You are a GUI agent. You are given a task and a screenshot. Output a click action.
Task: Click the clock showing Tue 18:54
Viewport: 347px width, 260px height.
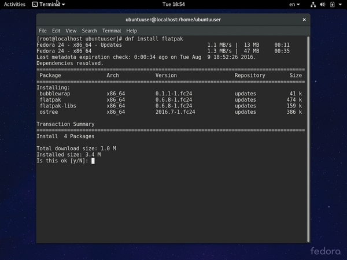coord(173,4)
